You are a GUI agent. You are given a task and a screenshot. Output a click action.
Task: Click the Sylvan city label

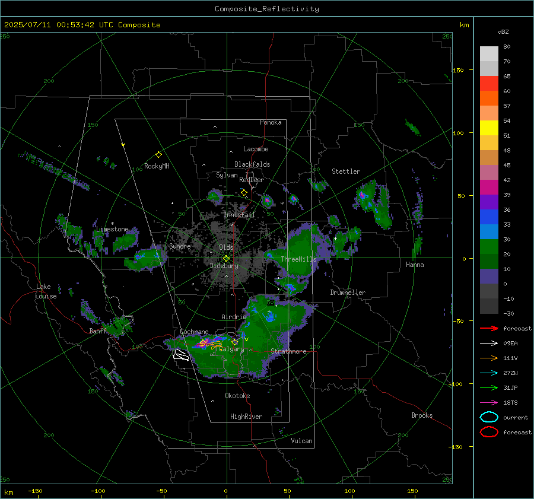[x=227, y=175]
